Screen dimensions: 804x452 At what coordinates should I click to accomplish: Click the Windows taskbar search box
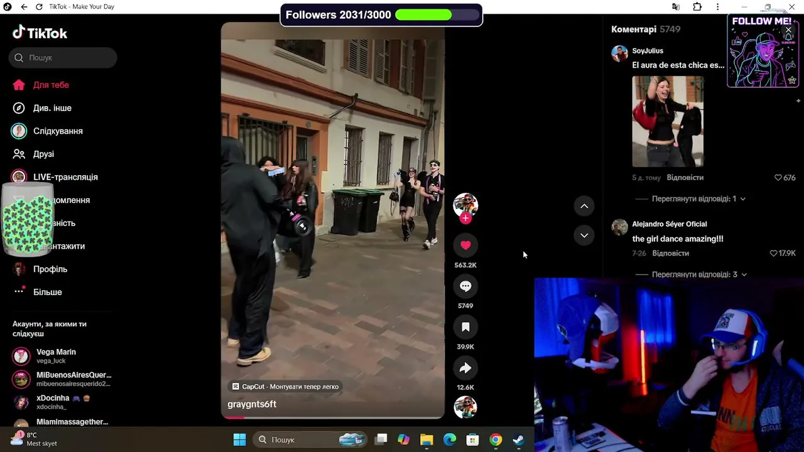[310, 439]
